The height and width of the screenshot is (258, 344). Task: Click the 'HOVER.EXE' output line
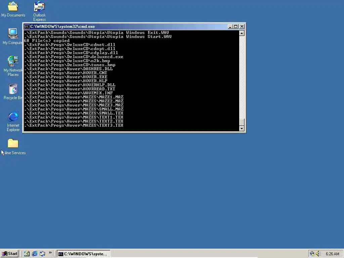(x=66, y=77)
